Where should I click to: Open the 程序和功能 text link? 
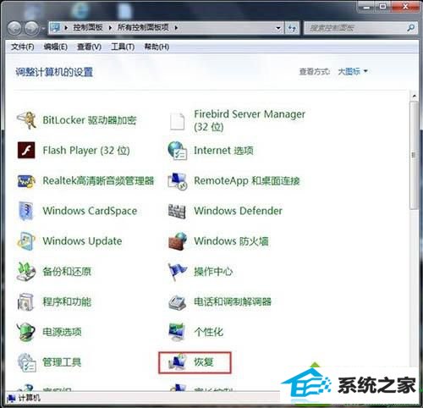67,301
